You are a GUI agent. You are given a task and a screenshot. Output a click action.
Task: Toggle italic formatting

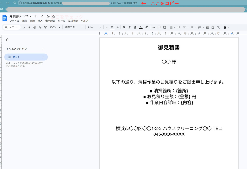point(129,27)
